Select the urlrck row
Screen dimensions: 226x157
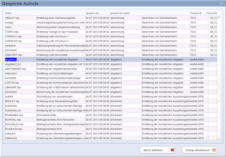pyautogui.click(x=111, y=27)
